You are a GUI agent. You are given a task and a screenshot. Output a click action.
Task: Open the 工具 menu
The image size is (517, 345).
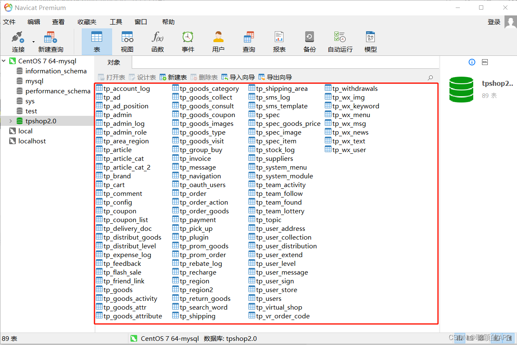point(115,22)
